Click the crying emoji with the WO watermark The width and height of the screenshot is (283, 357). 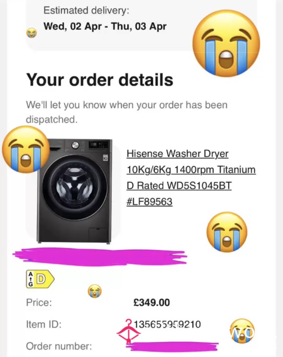tap(242, 331)
